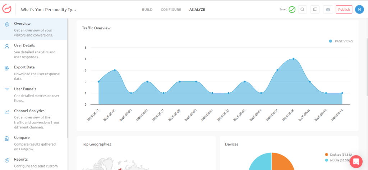This screenshot has height=170, width=368.
Task: Click the 2026-09-14 data point
Action: click(x=342, y=93)
